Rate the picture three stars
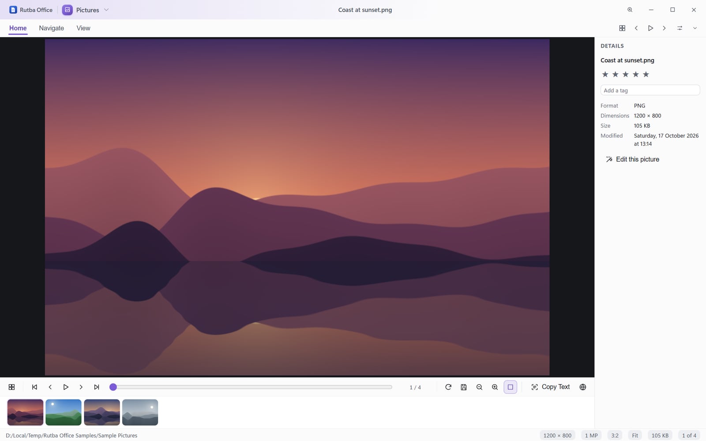 point(626,75)
